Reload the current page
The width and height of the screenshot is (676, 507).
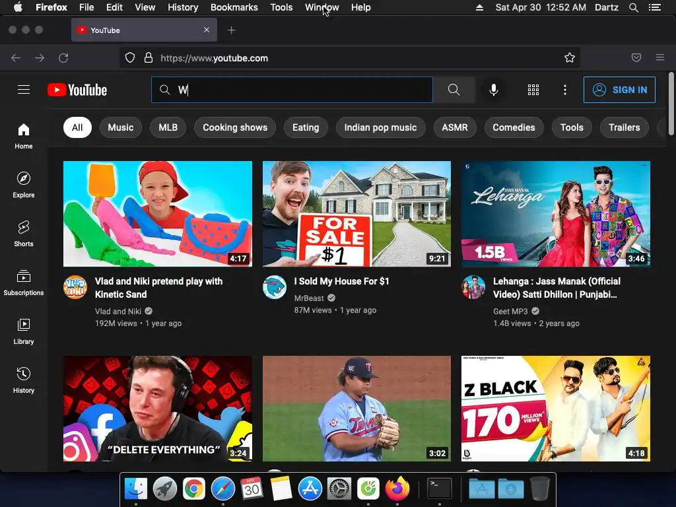click(x=63, y=58)
